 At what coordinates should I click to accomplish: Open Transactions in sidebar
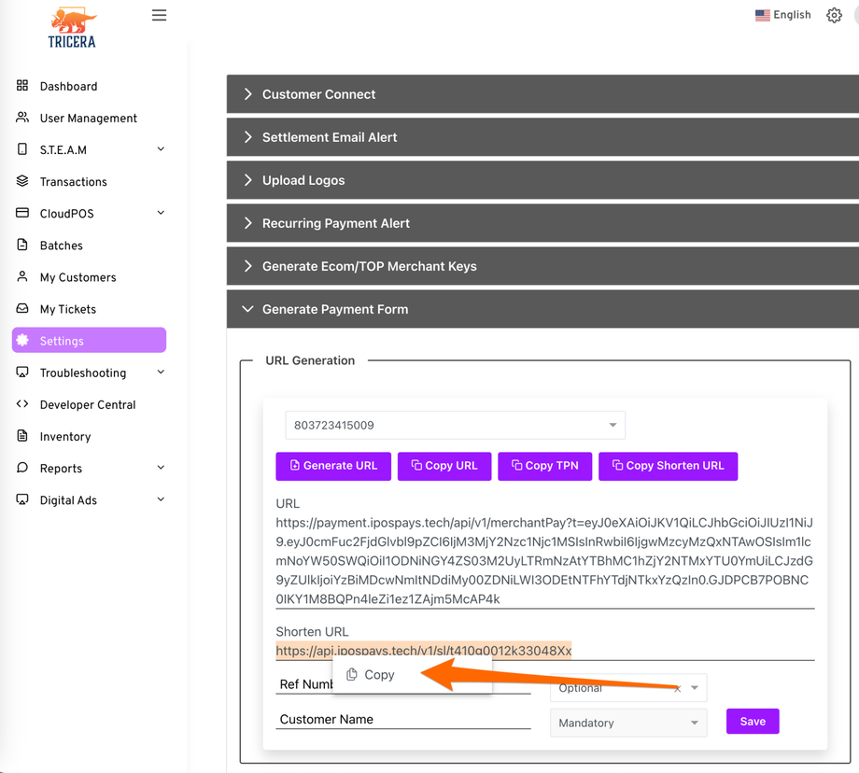(x=73, y=182)
